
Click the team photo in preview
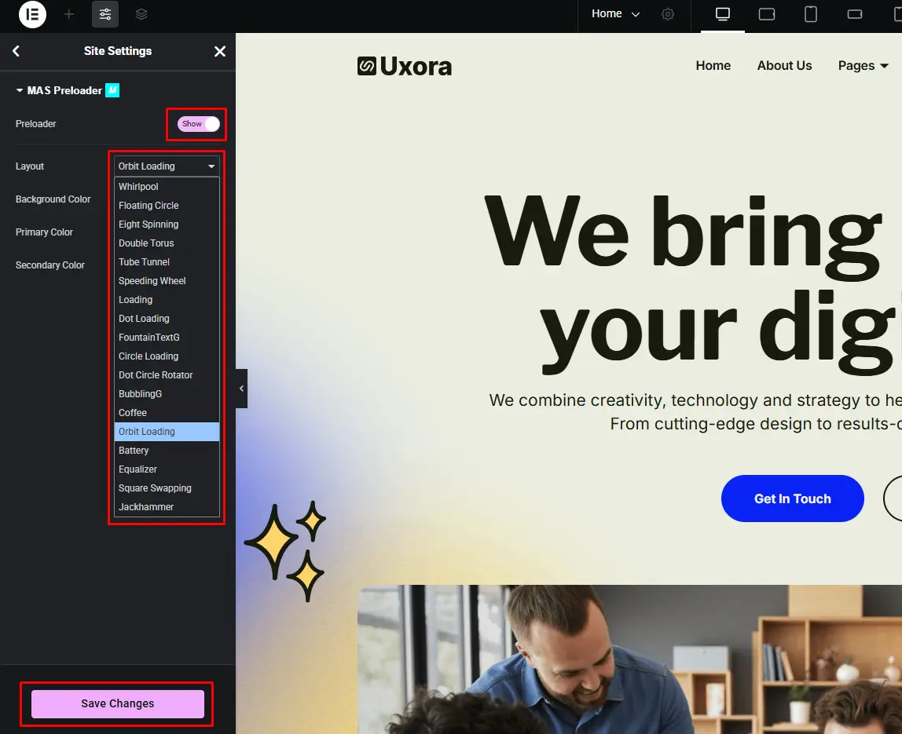[629, 659]
